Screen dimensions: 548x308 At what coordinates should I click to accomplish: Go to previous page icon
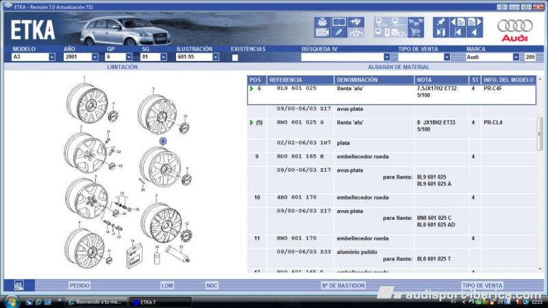pos(458,22)
